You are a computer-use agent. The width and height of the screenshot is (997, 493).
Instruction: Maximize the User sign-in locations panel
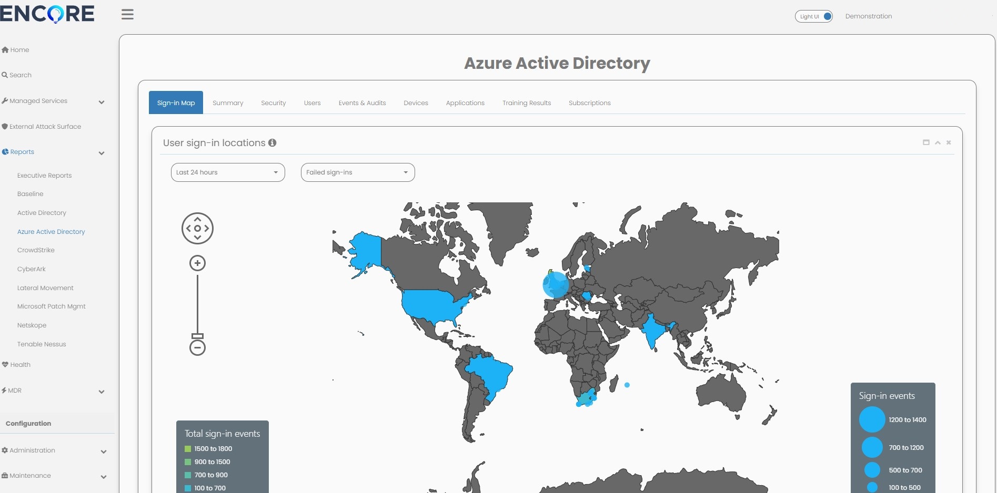point(926,142)
